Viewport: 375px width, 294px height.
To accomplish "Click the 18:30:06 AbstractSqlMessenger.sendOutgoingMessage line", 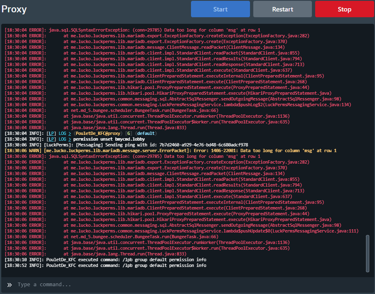I will pos(173,225).
